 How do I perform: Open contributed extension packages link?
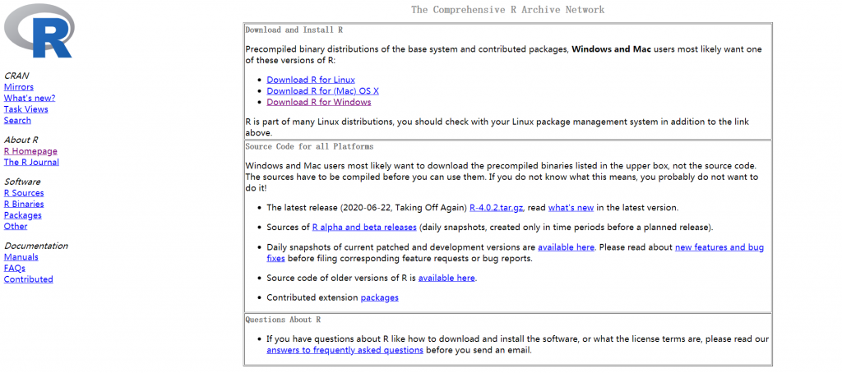[x=380, y=297]
